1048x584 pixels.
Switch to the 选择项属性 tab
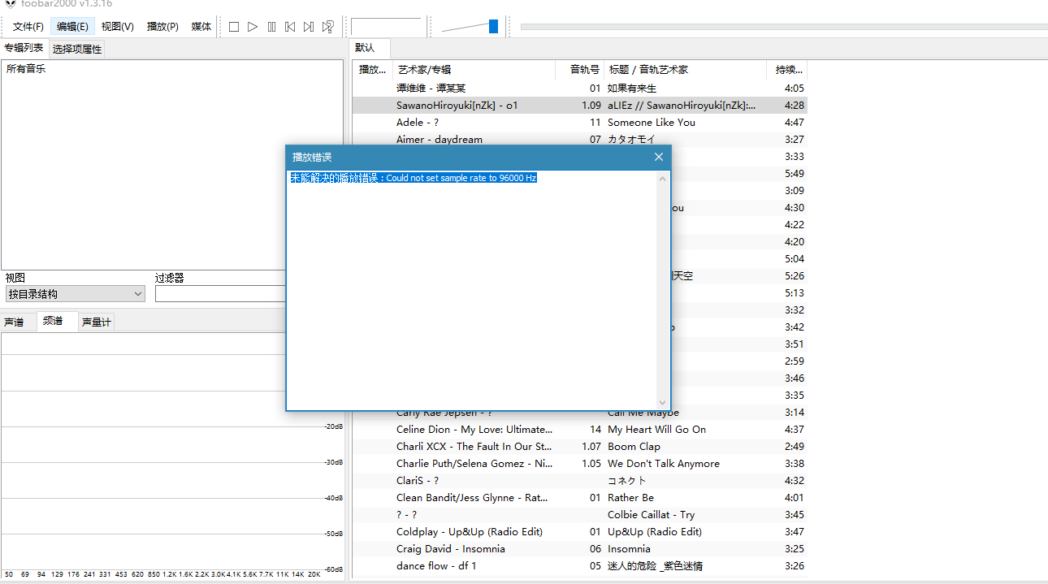click(x=77, y=49)
